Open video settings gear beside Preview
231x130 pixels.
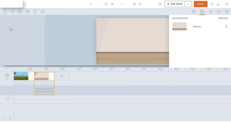pyautogui.click(x=160, y=4)
